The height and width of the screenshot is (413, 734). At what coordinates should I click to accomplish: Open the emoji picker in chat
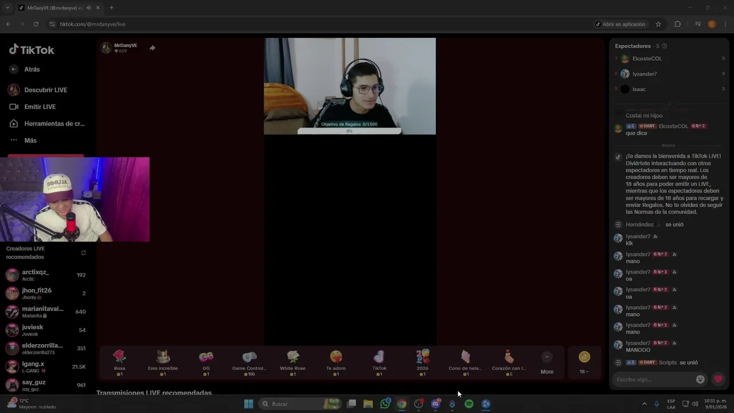pos(700,379)
